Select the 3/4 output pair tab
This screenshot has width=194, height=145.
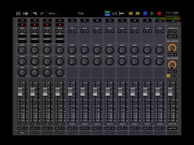[172, 76]
